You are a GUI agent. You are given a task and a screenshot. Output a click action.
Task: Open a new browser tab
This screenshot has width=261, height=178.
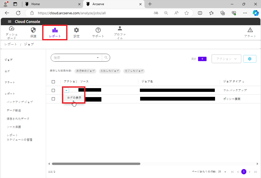pos(150,4)
